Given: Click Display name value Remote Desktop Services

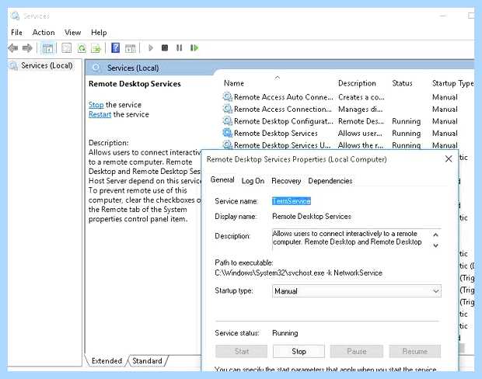Looking at the screenshot, I should [x=312, y=216].
